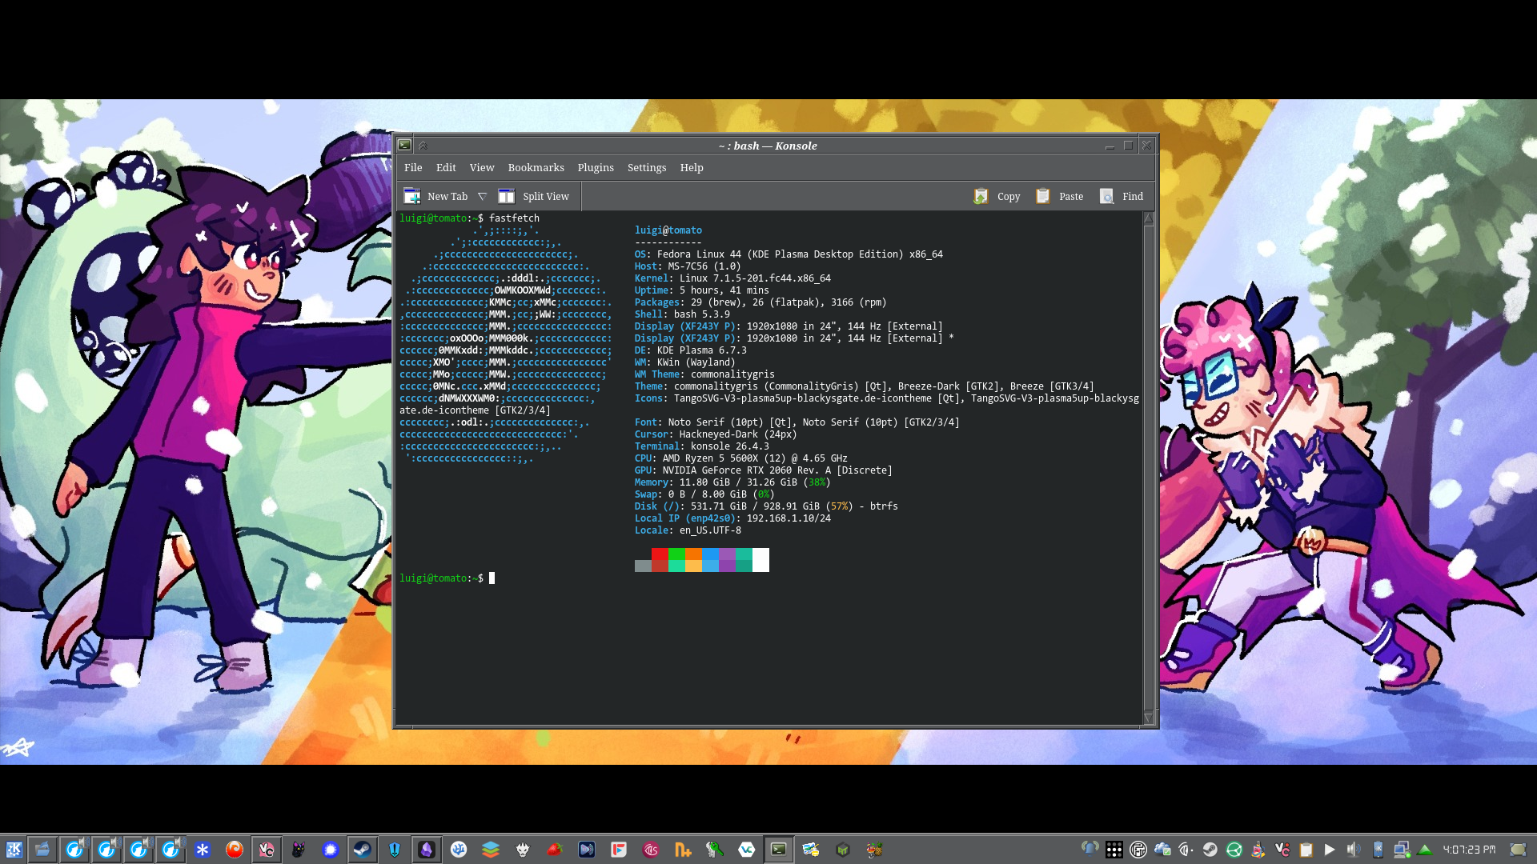Expand the New Tab profile dropdown arrow

[482, 196]
